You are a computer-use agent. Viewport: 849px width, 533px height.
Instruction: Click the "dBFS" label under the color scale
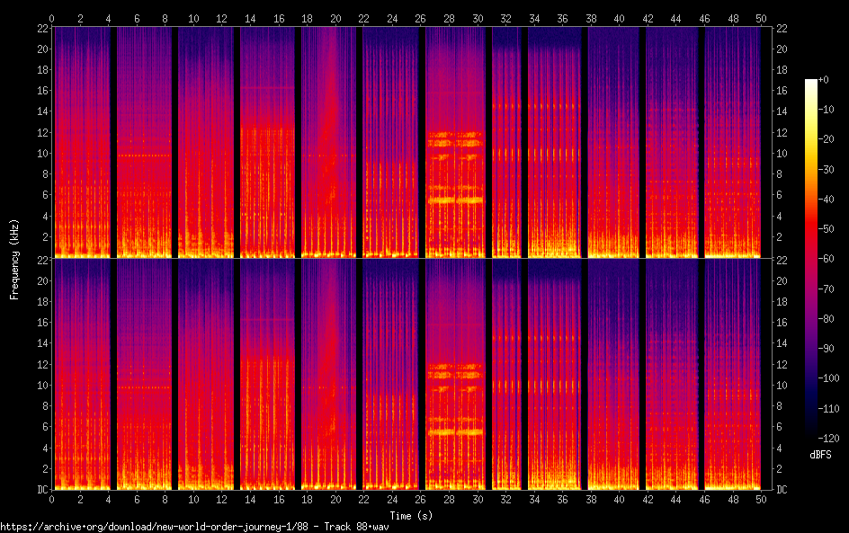[819, 455]
